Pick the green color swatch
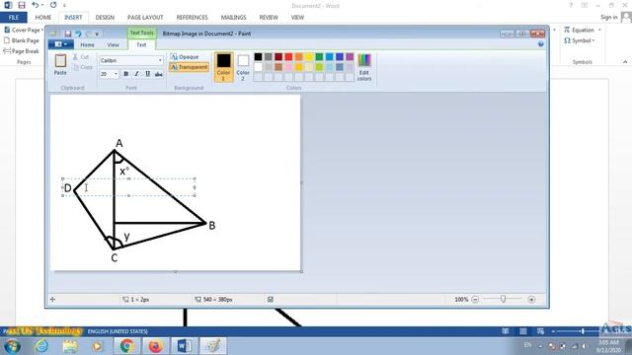 coord(319,57)
